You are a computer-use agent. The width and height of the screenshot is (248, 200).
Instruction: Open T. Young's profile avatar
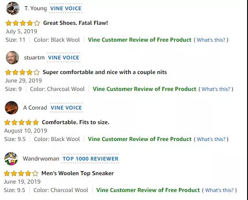click(13, 8)
